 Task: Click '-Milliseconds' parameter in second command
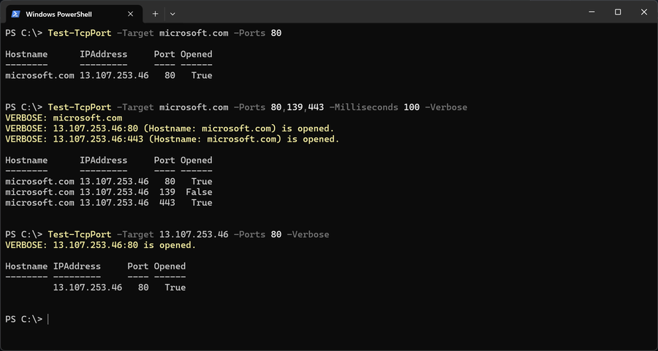click(363, 107)
